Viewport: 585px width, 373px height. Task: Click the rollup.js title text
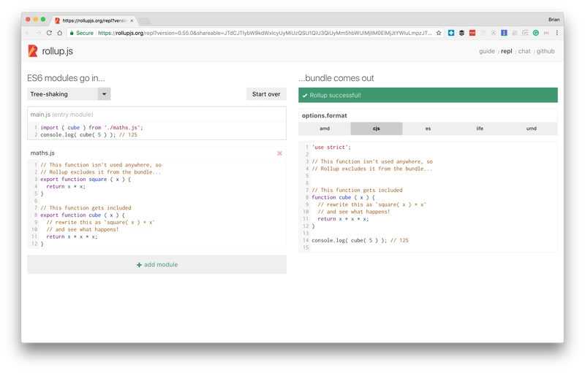coord(58,51)
